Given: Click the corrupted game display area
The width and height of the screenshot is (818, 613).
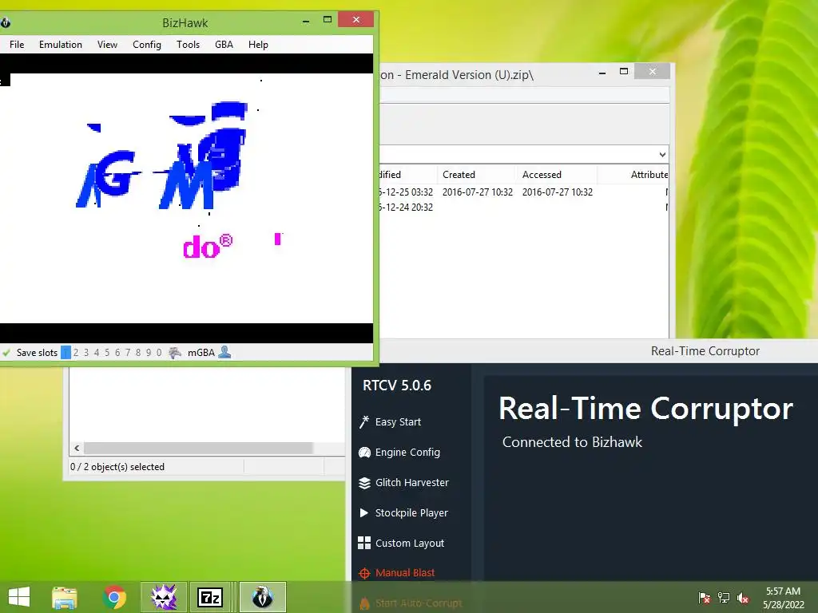Looking at the screenshot, I should coord(186,198).
